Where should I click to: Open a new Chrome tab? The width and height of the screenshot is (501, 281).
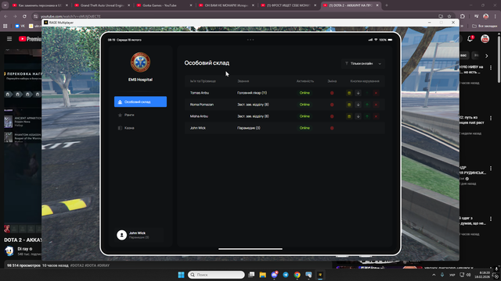(387, 5)
